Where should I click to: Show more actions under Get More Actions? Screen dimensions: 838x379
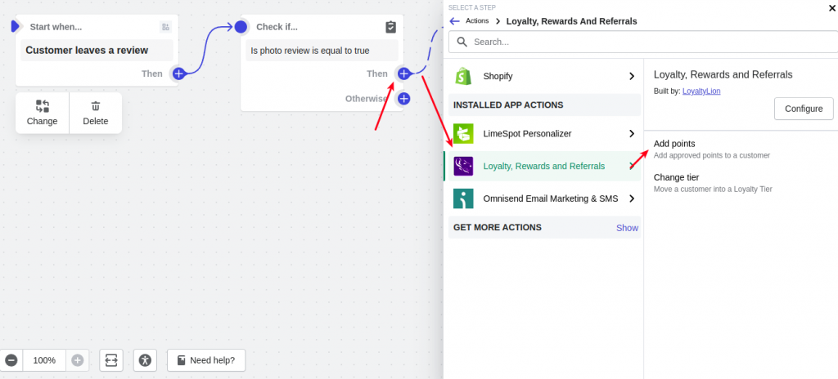point(627,228)
